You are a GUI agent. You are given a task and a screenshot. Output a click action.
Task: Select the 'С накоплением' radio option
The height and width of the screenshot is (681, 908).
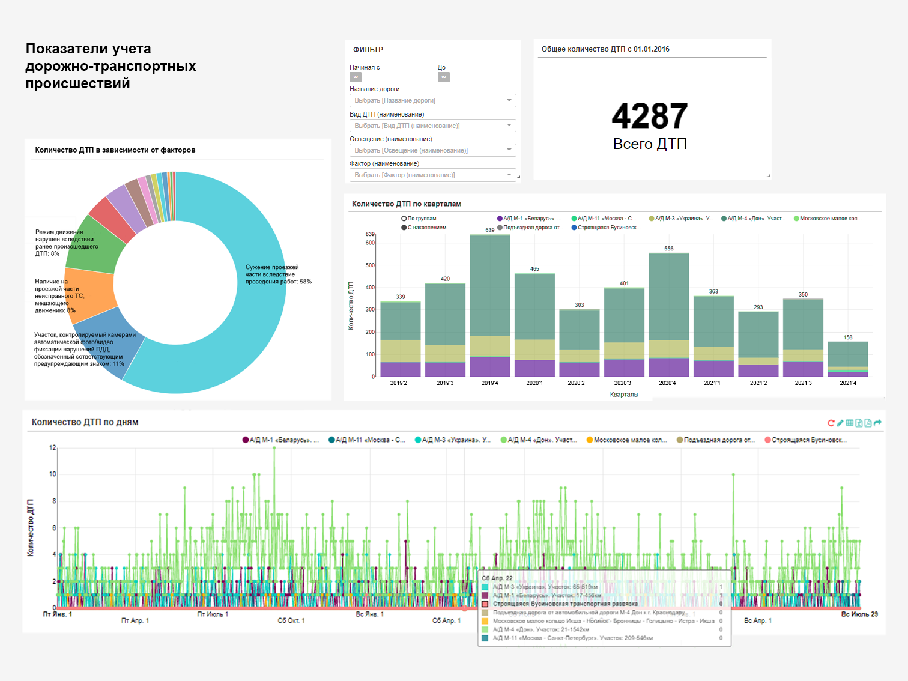point(423,228)
